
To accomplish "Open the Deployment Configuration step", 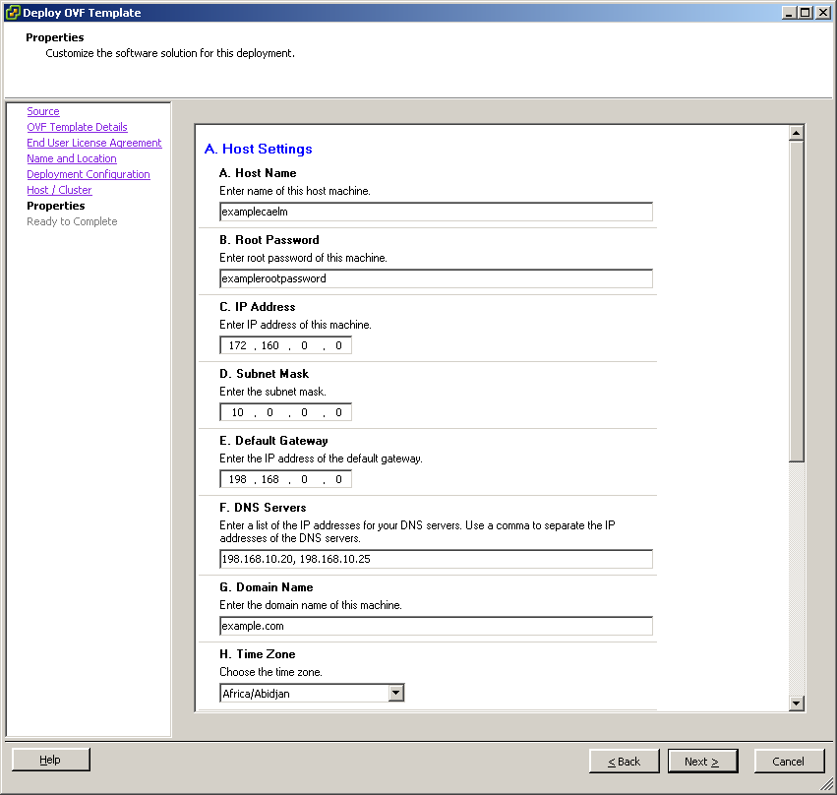I will coord(87,174).
